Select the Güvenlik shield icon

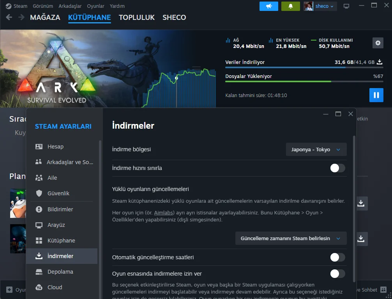click(x=39, y=193)
